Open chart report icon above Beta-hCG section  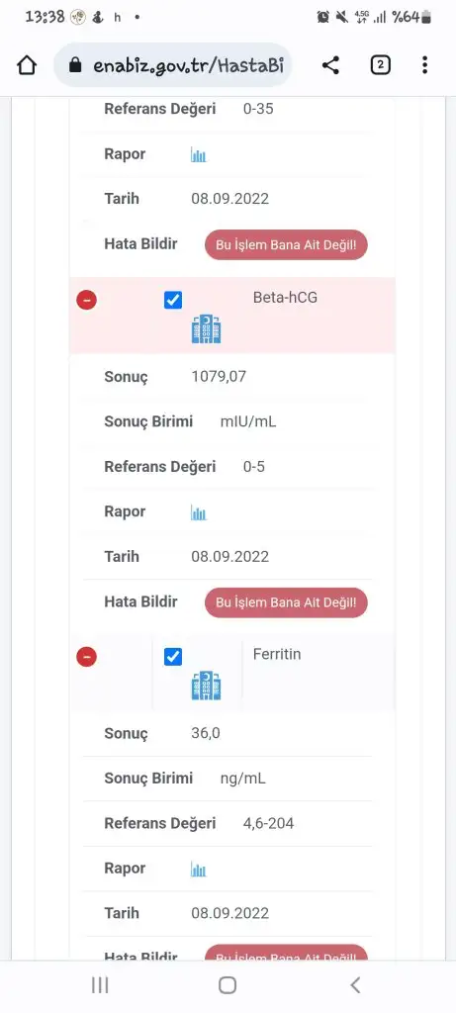(198, 154)
